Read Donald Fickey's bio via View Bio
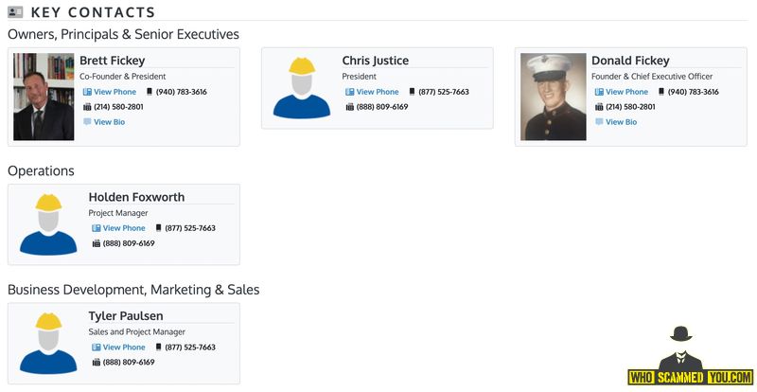 [621, 122]
